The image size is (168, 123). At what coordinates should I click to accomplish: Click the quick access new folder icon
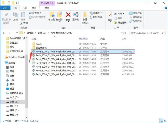coord(13,3)
